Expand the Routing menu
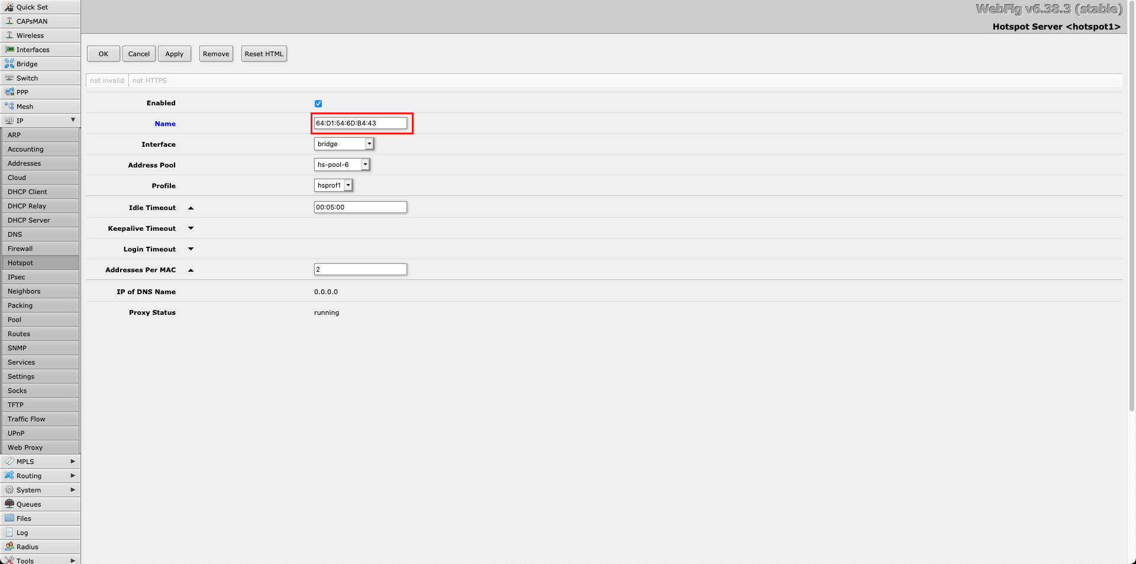 pos(40,476)
